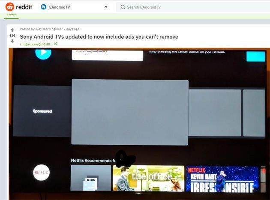Click the magnifier icon in search bar
This screenshot has height=200, width=270.
123,7
